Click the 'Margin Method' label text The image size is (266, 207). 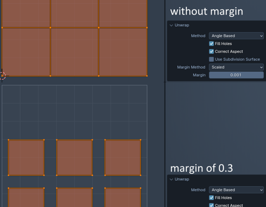point(191,67)
